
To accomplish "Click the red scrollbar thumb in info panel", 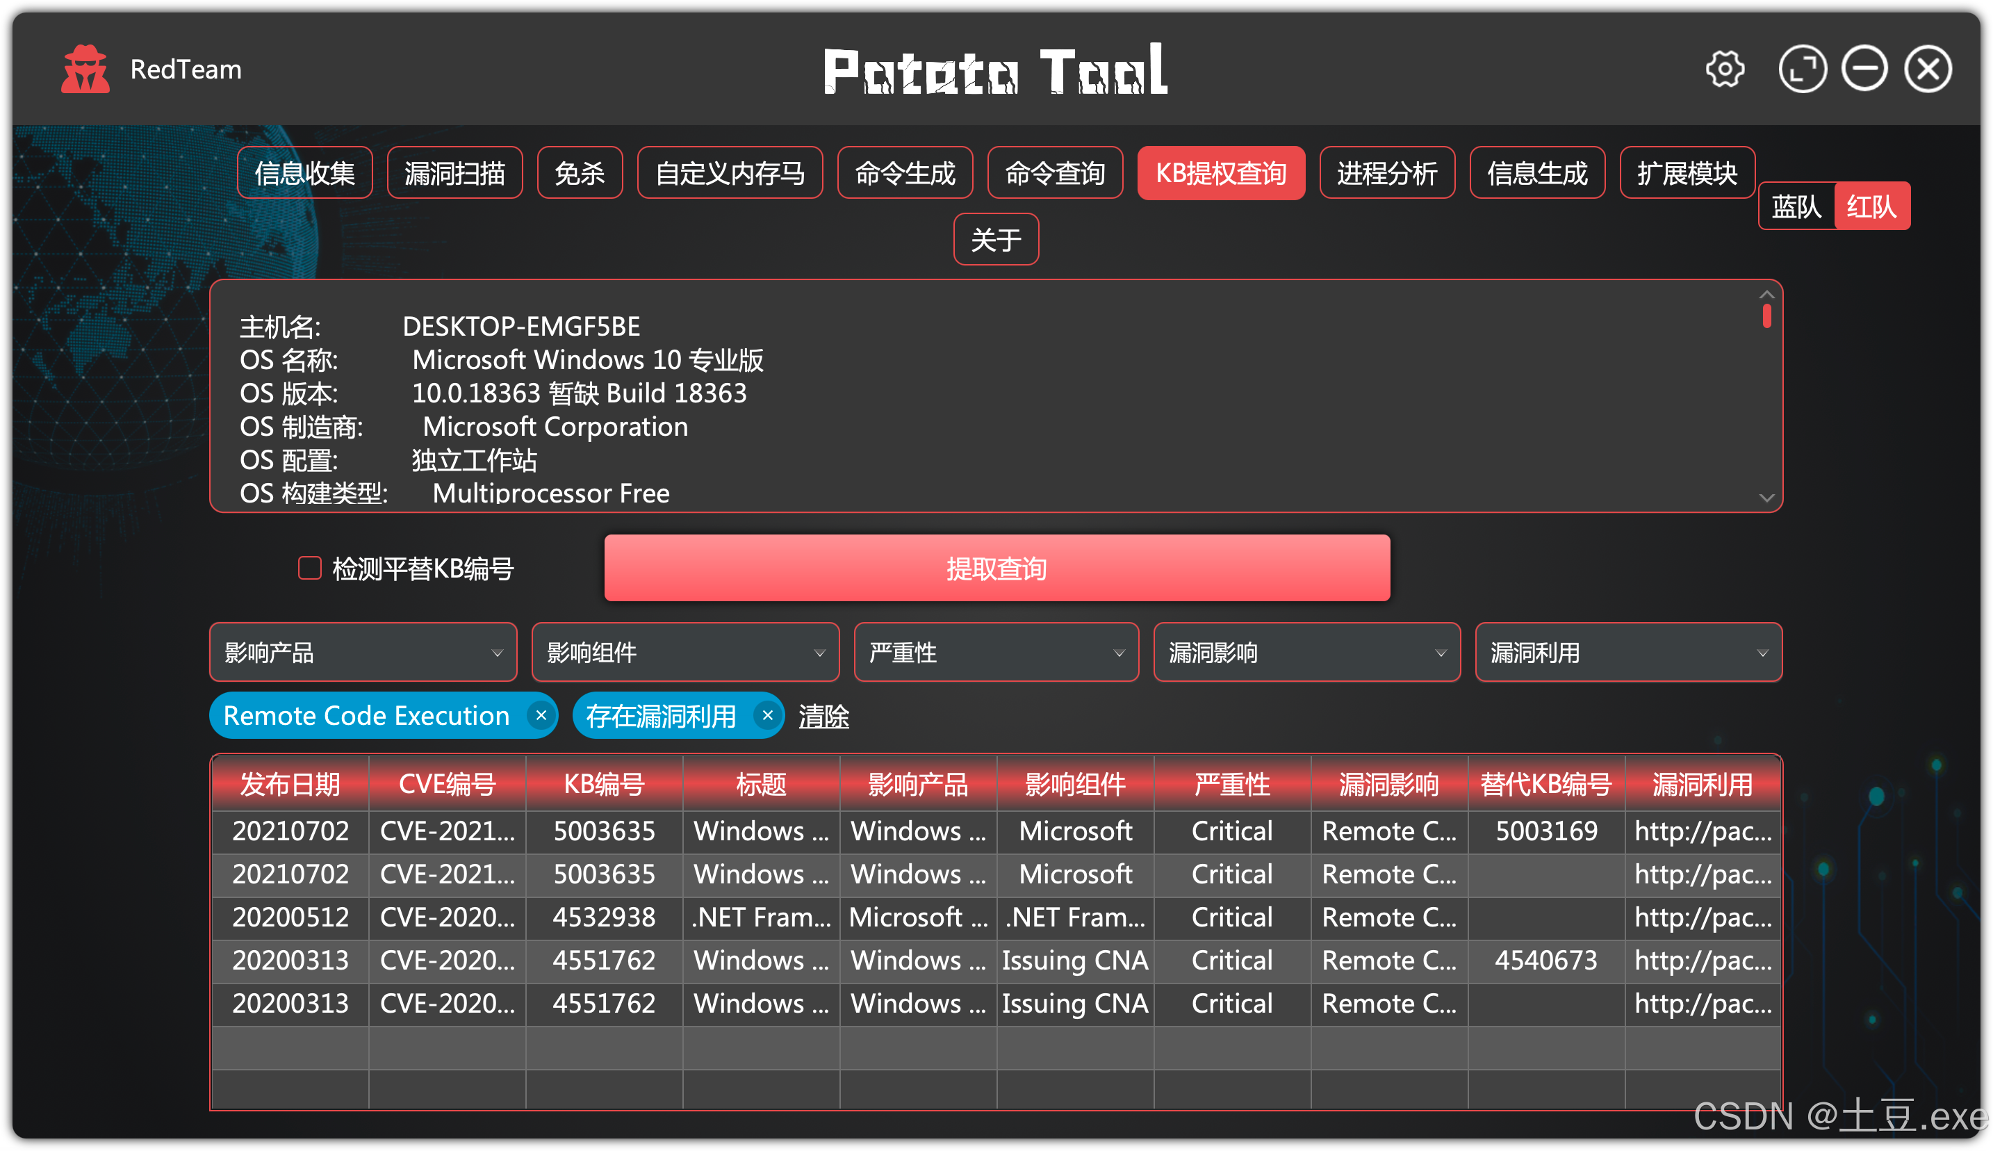I will click(x=1766, y=316).
